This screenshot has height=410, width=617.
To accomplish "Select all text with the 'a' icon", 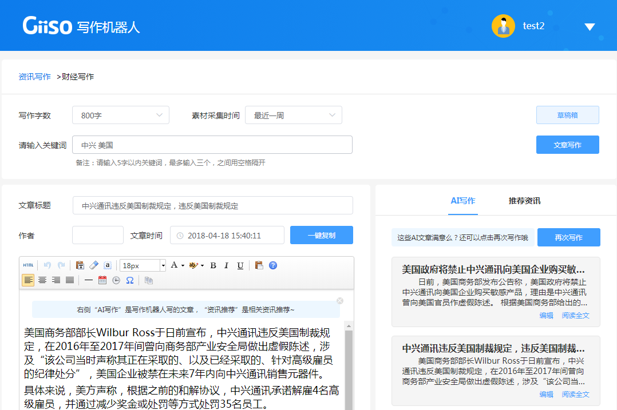I will [108, 265].
